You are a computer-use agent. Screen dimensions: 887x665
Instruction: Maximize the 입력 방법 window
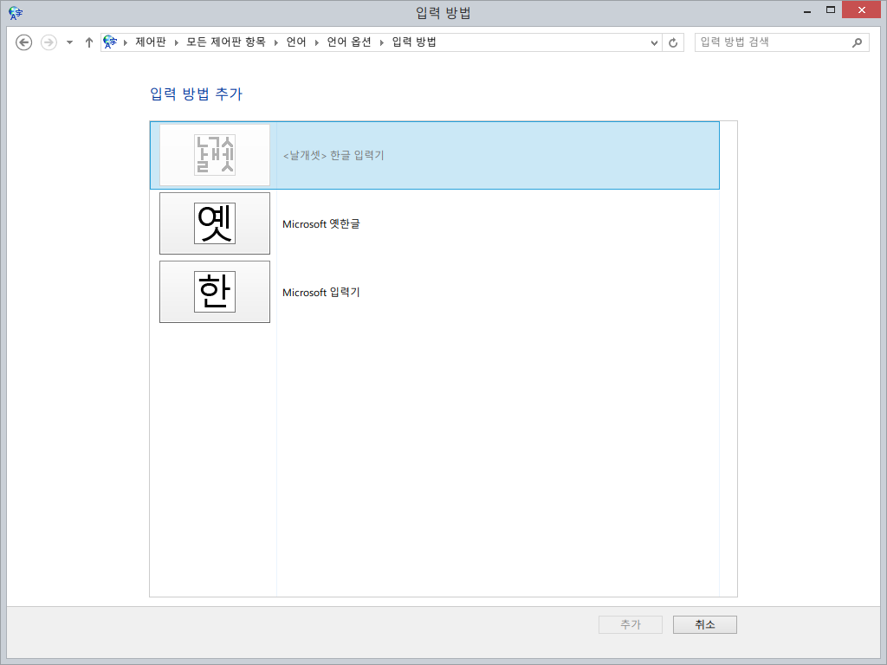(x=831, y=10)
